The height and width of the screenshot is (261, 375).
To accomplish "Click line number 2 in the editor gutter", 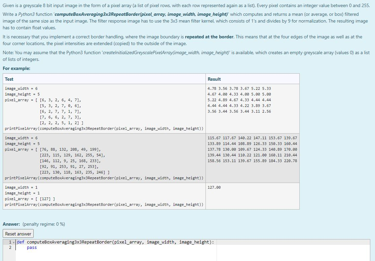I will 9,247.
